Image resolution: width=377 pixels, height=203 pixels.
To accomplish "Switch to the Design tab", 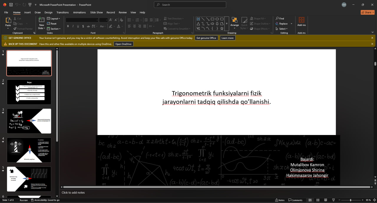I will click(48, 12).
